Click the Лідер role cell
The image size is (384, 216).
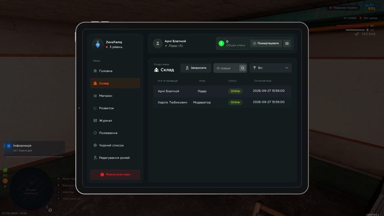202,91
